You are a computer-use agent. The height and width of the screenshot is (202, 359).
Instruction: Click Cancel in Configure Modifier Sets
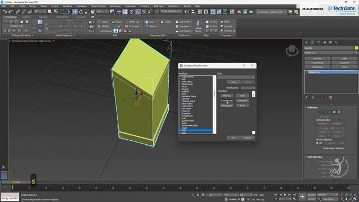point(248,137)
